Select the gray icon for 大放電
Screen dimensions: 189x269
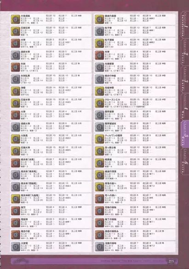15,246
